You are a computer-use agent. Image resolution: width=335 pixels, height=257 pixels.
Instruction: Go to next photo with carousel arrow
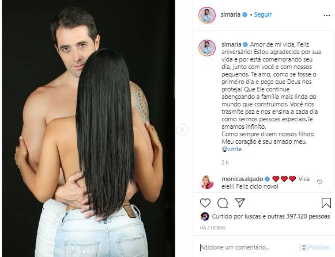pyautogui.click(x=182, y=129)
